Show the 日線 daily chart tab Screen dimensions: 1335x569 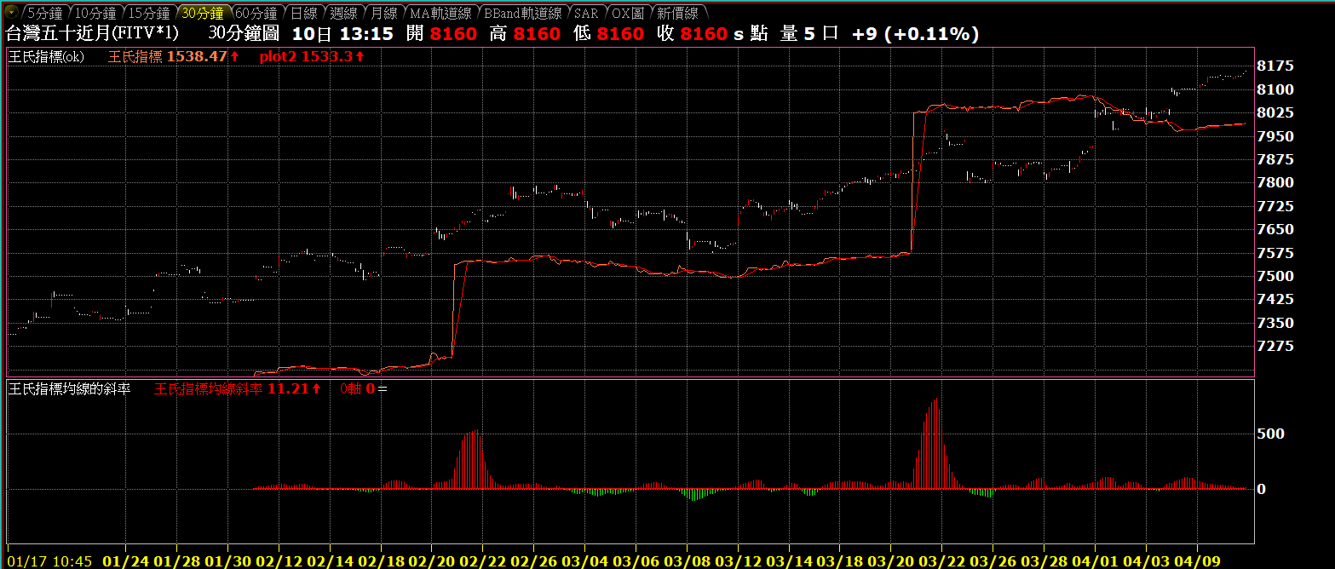(x=303, y=14)
